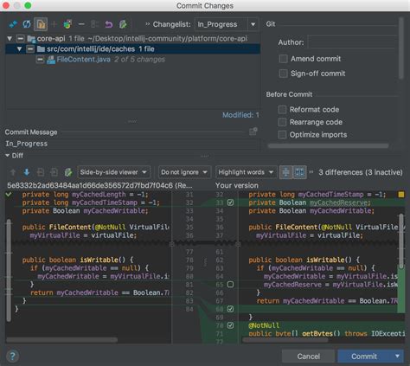The height and width of the screenshot is (366, 410).
Task: Go to next difference down arrow
Action: click(x=27, y=172)
